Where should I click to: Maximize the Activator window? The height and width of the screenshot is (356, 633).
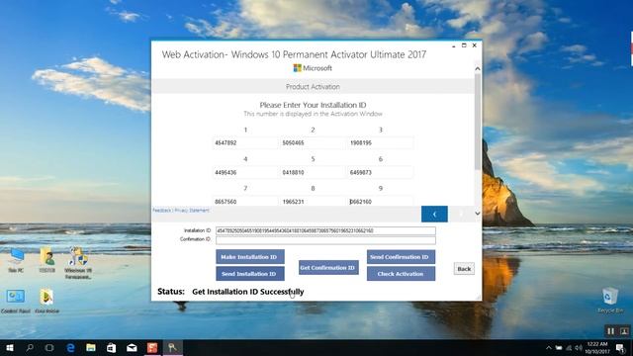coord(464,45)
